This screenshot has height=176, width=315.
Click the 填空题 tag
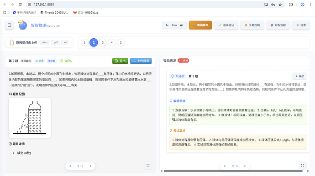tap(52, 61)
